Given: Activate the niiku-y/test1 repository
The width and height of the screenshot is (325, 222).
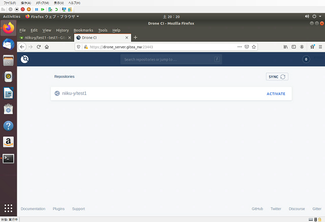Looking at the screenshot, I should point(276,93).
